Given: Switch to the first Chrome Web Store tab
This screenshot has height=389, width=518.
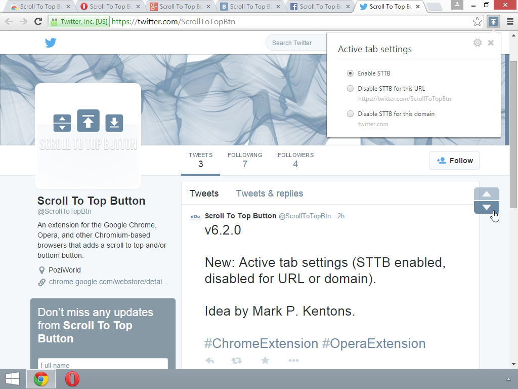Looking at the screenshot, I should tap(39, 6).
